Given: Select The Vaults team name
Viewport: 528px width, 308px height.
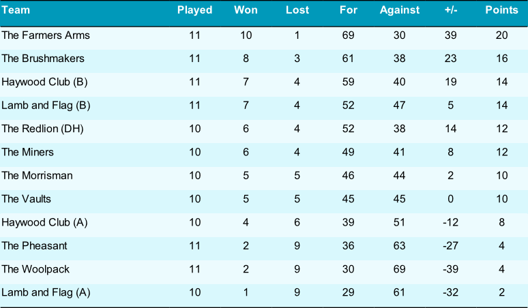Looking at the screenshot, I should [27, 199].
